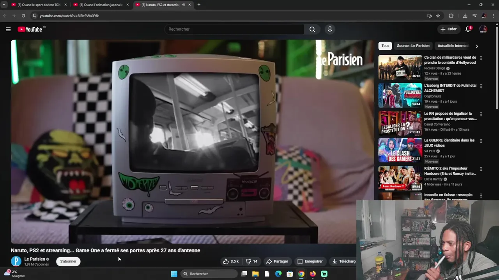This screenshot has height=280, width=499.
Task: Open 'Le clash des gamers' thumbnail
Action: click(x=400, y=150)
